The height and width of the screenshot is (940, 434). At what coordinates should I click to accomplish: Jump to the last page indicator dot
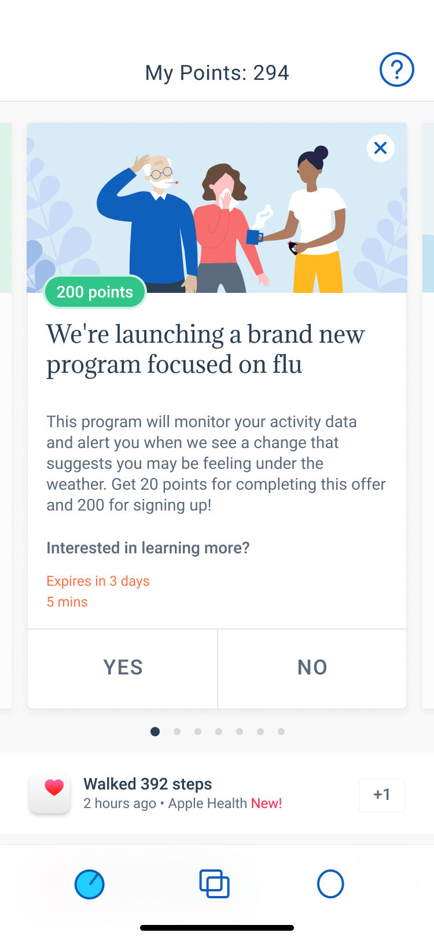click(281, 731)
